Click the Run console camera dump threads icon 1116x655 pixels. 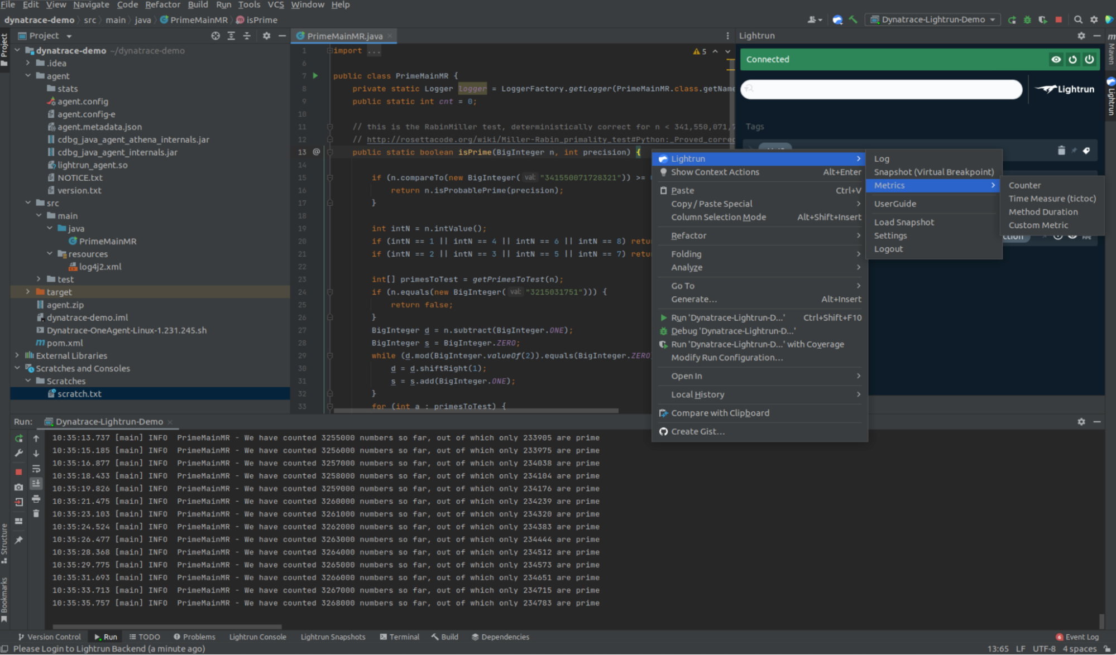coord(18,487)
